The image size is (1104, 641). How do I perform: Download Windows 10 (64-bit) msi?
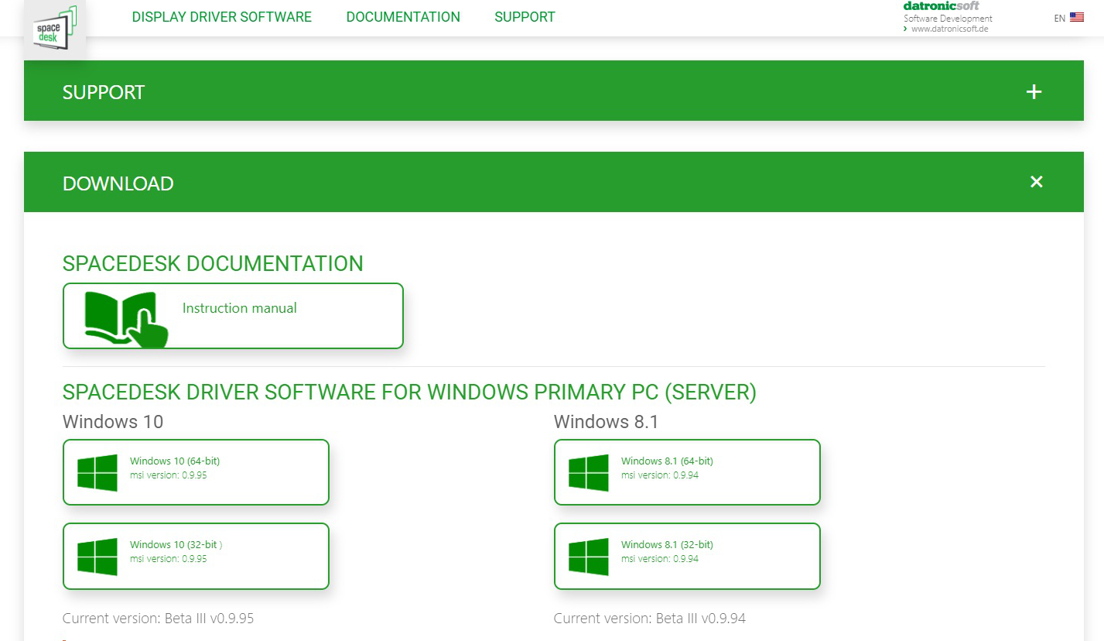point(196,472)
